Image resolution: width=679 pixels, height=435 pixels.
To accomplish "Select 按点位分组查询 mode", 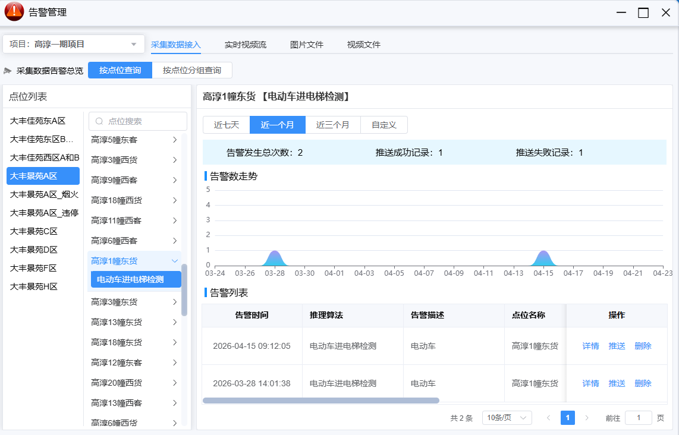I will coord(192,70).
